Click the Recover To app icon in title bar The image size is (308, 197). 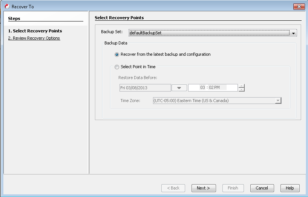[7, 6]
